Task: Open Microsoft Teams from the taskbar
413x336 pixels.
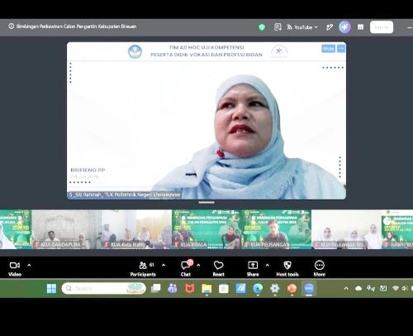Action: [173, 289]
